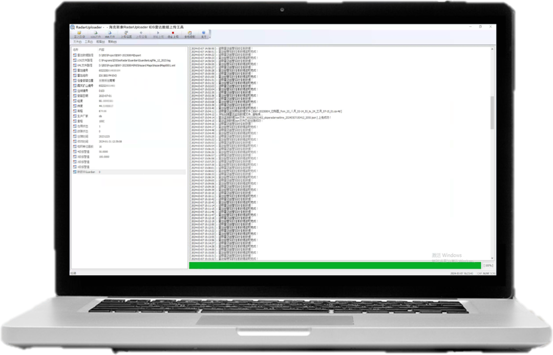Click the 雷达目录 folder toolbar icon

click(x=79, y=35)
